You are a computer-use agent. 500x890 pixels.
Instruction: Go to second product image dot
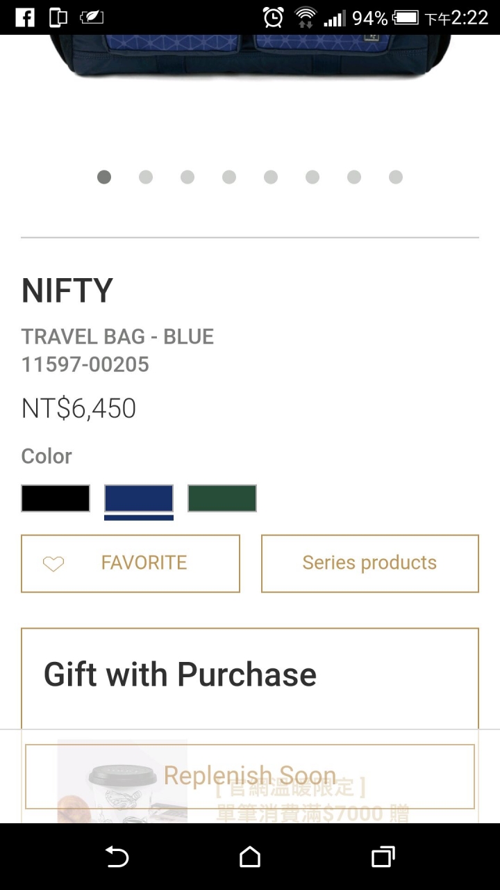146,177
